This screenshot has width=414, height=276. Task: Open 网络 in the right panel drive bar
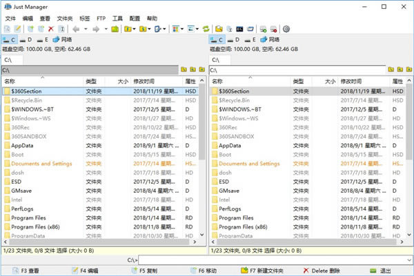tap(270, 40)
